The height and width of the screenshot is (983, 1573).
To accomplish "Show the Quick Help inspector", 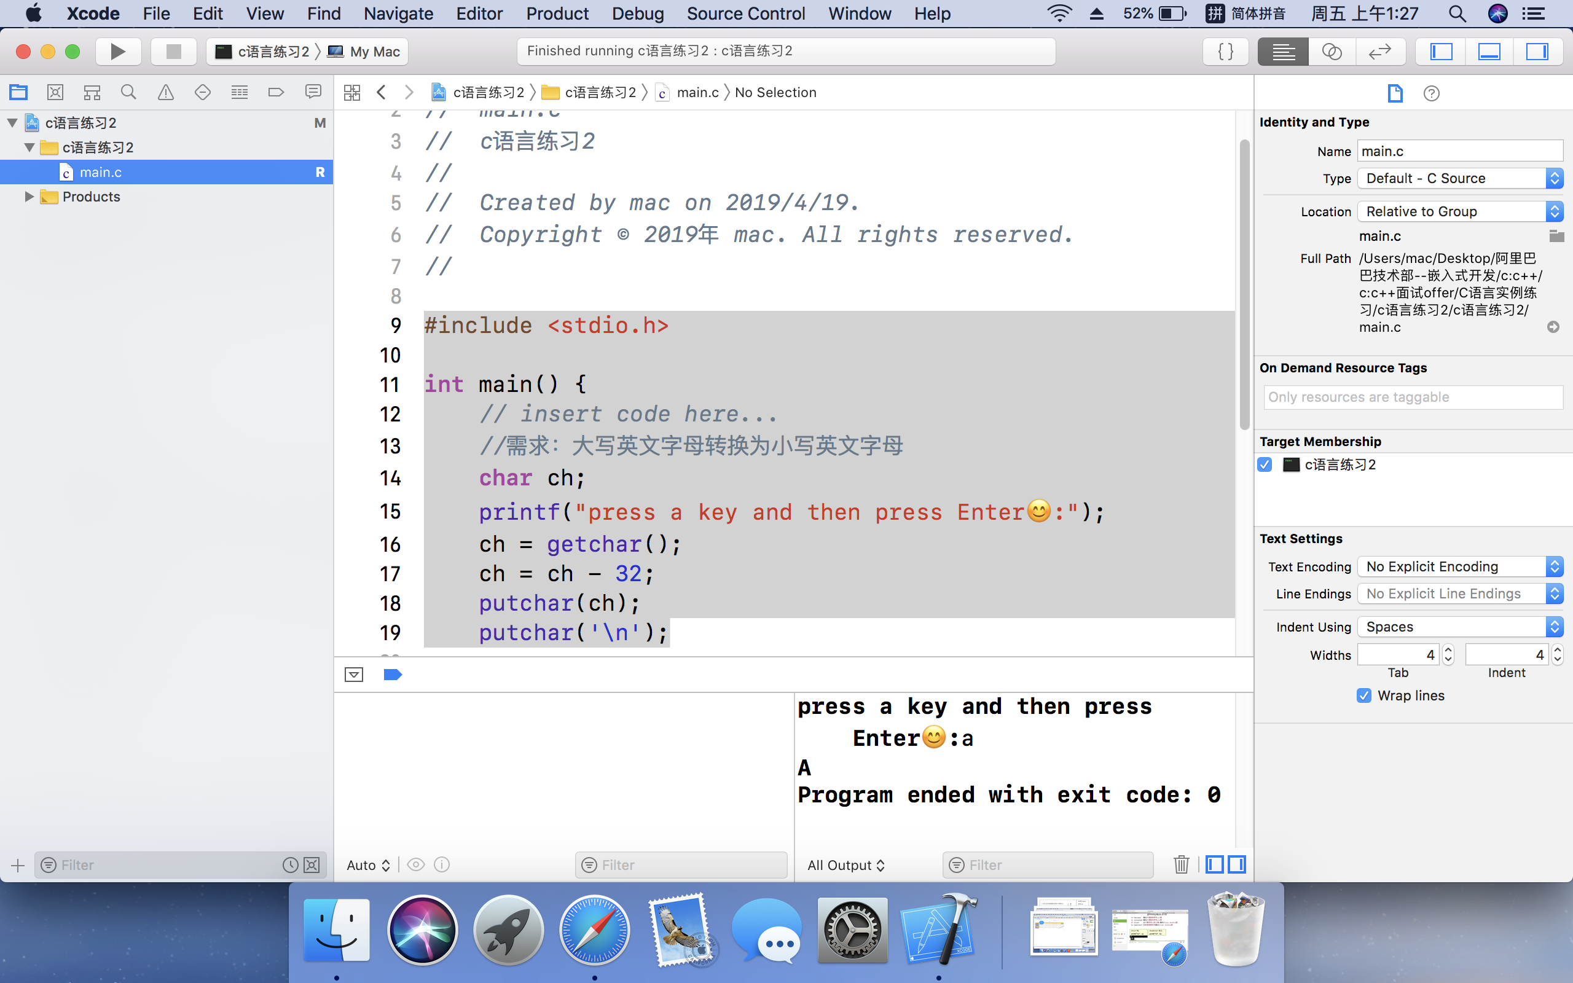I will coord(1431,93).
